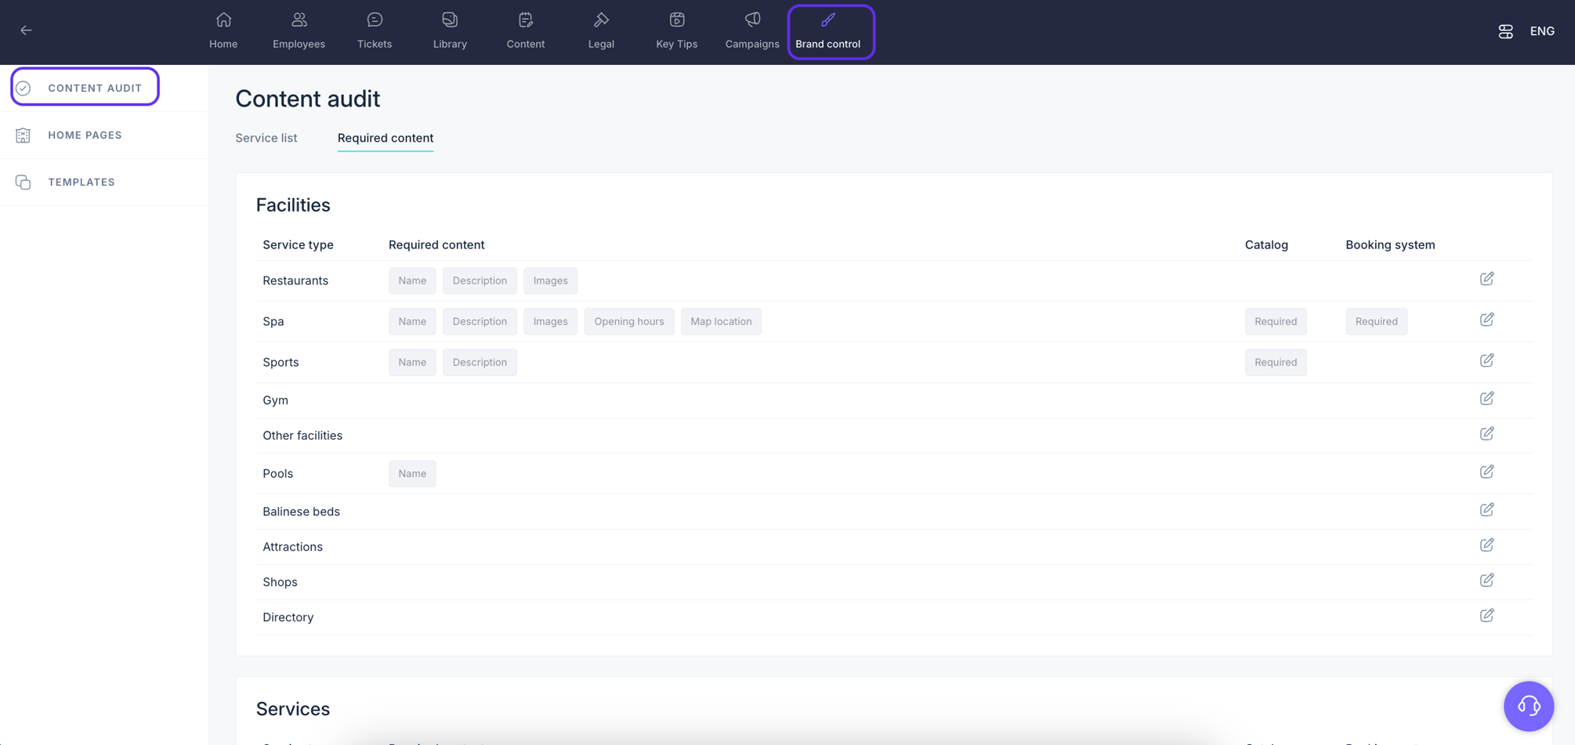Screen dimensions: 1575x745
Task: Switch to the Service list tab
Action: pyautogui.click(x=266, y=138)
